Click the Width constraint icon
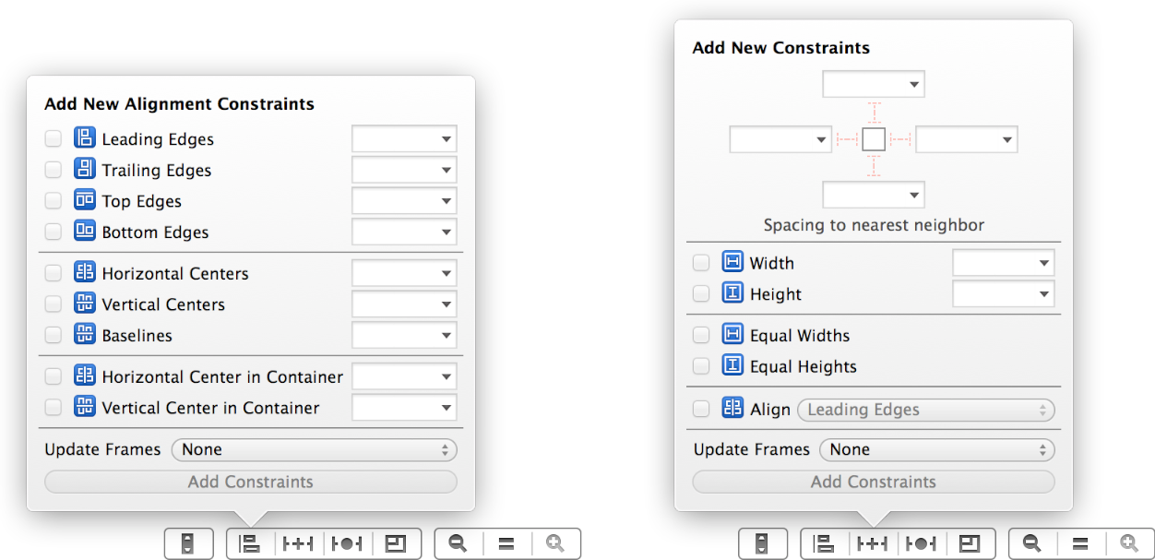 click(x=732, y=263)
